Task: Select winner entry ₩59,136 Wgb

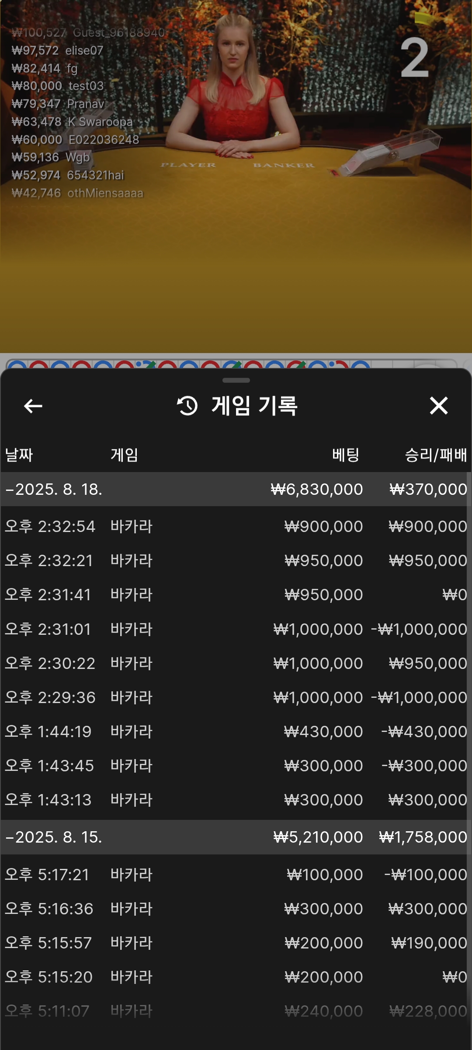Action: click(51, 157)
